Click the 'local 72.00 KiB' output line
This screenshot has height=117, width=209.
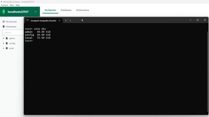pyautogui.click(x=38, y=38)
